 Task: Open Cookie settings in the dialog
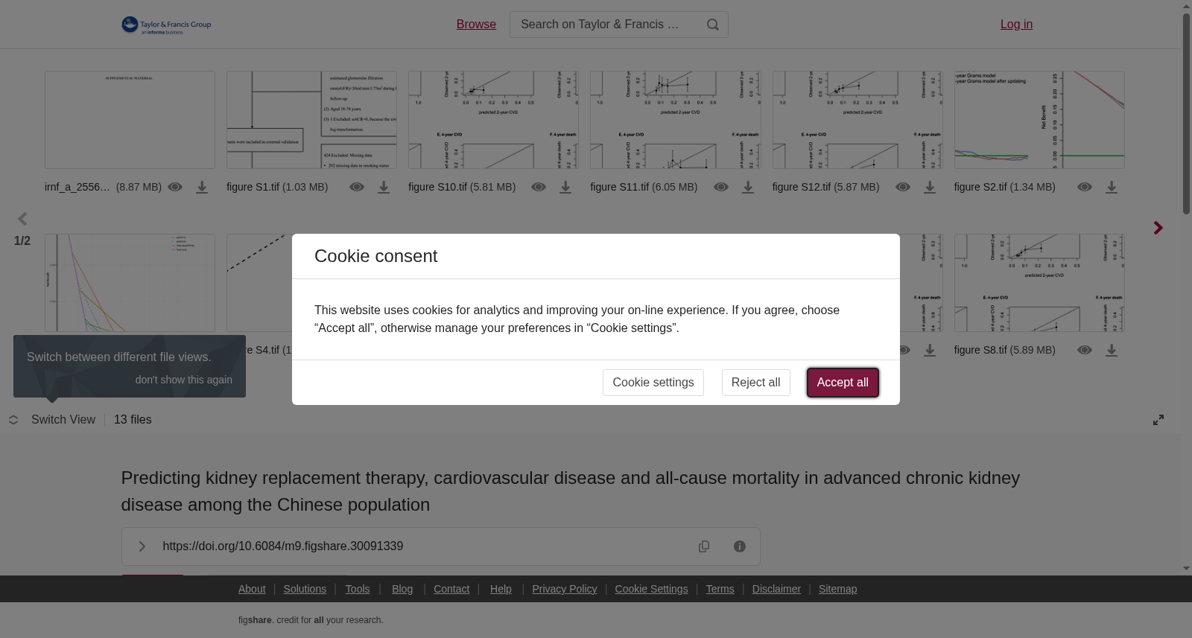[653, 383]
